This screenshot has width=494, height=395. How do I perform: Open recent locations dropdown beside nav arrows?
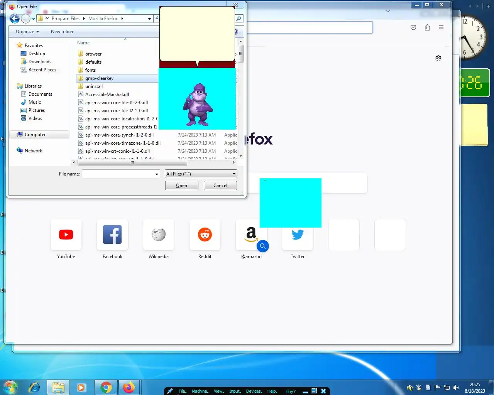(33, 19)
